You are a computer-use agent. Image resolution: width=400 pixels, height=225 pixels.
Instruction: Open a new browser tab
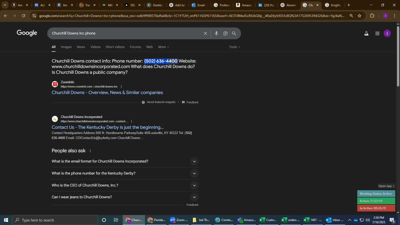(x=348, y=5)
